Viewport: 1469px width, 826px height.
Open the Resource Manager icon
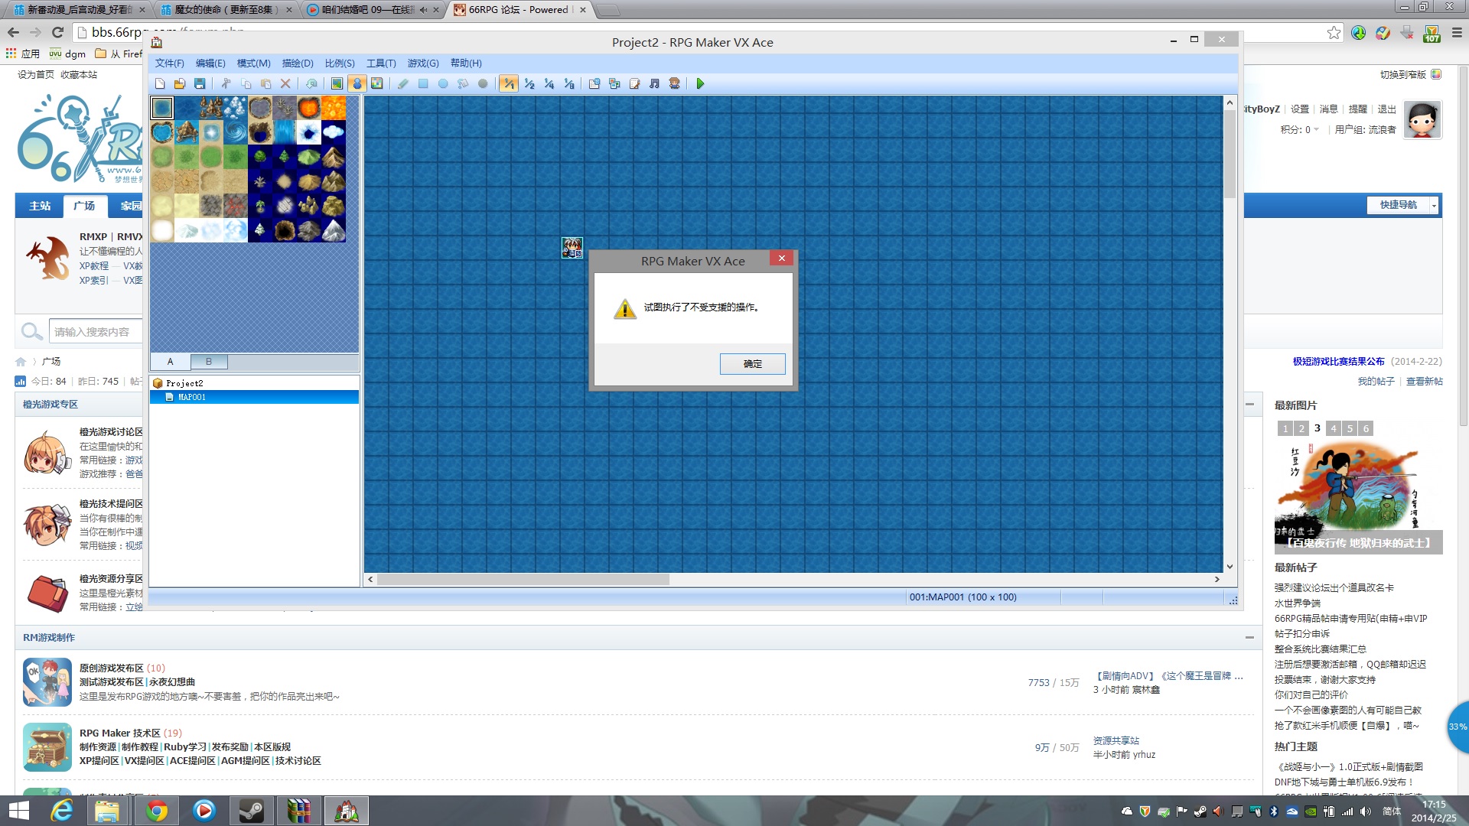[x=614, y=84]
